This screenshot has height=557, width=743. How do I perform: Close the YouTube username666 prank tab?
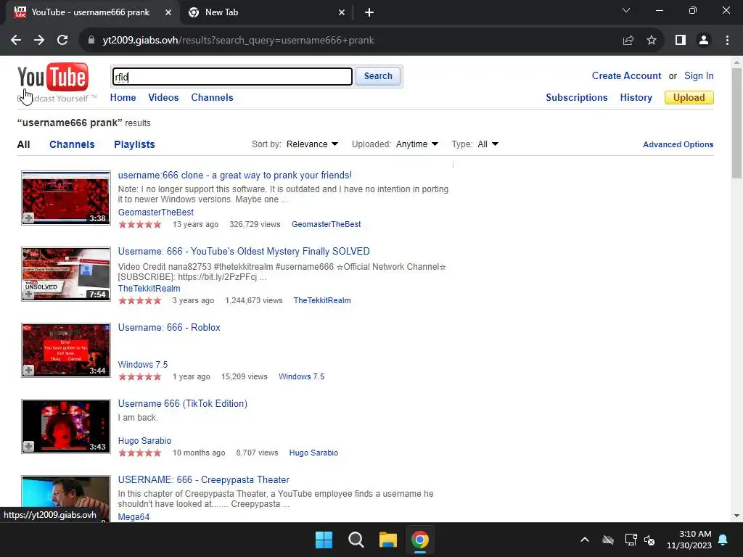168,13
